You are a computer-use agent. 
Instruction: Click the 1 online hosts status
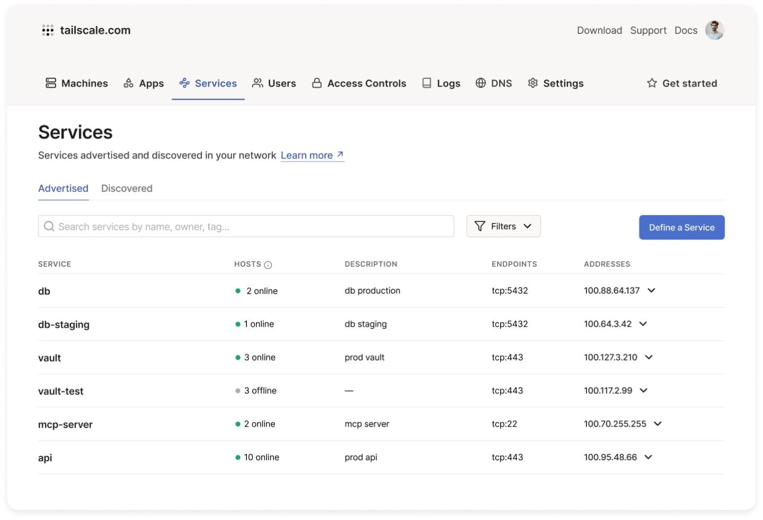point(254,324)
